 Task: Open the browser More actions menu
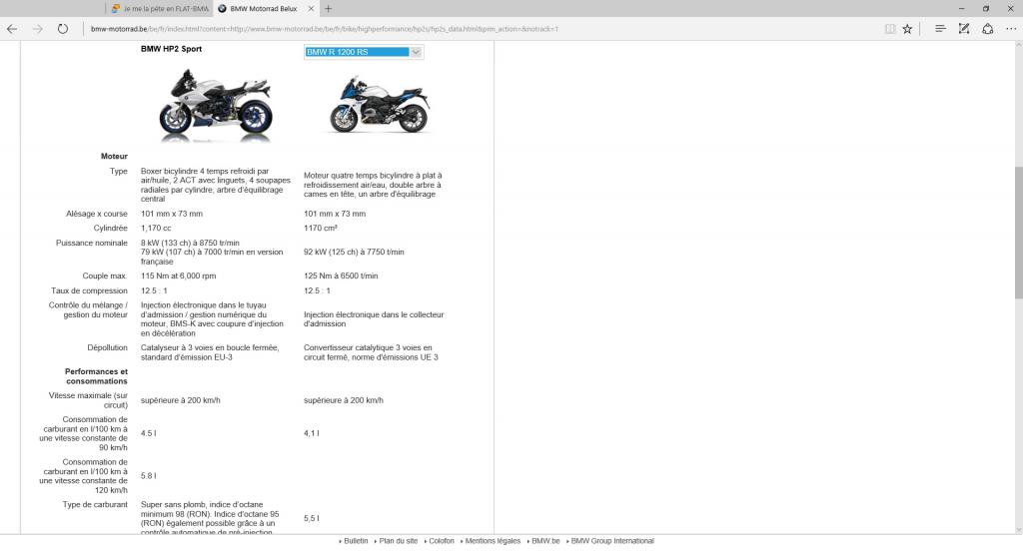tap(1011, 29)
